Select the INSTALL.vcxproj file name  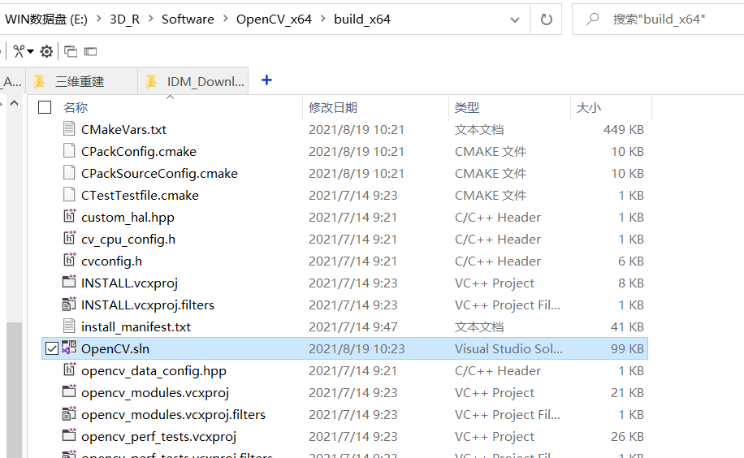(129, 283)
